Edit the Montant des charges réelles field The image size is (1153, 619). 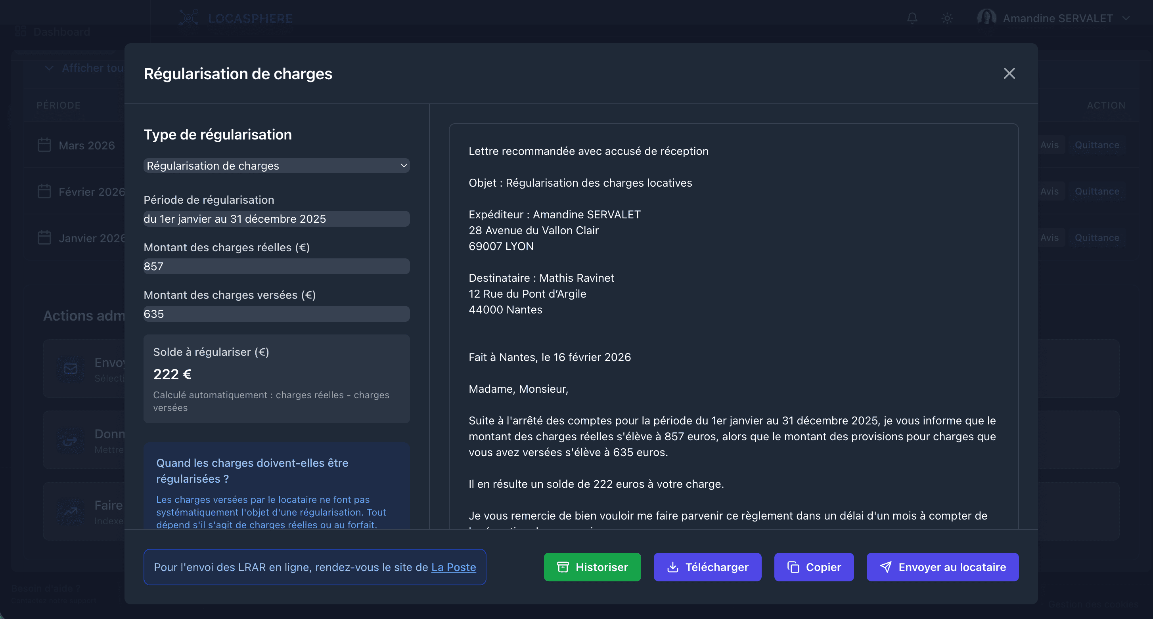pos(276,266)
